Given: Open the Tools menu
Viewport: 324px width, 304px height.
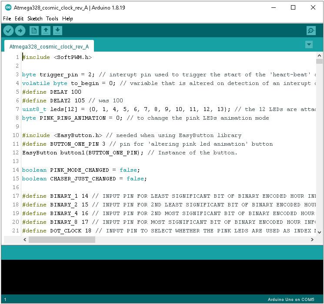Looking at the screenshot, I should click(52, 19).
